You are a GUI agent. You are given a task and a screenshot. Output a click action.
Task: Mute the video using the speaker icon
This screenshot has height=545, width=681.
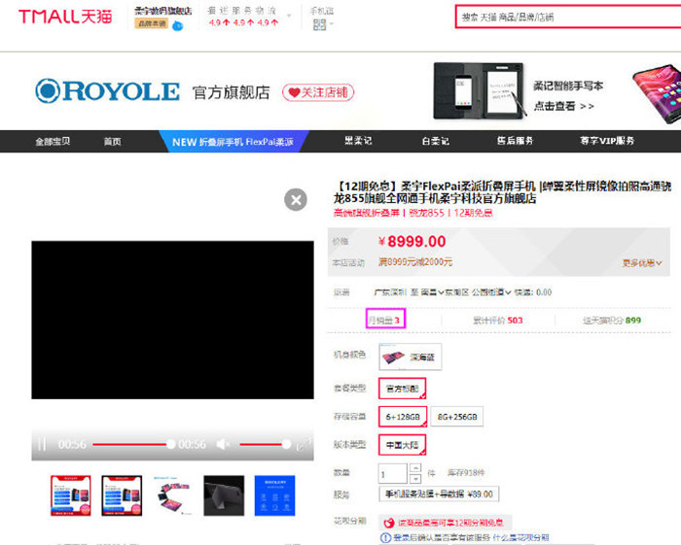pos(224,444)
